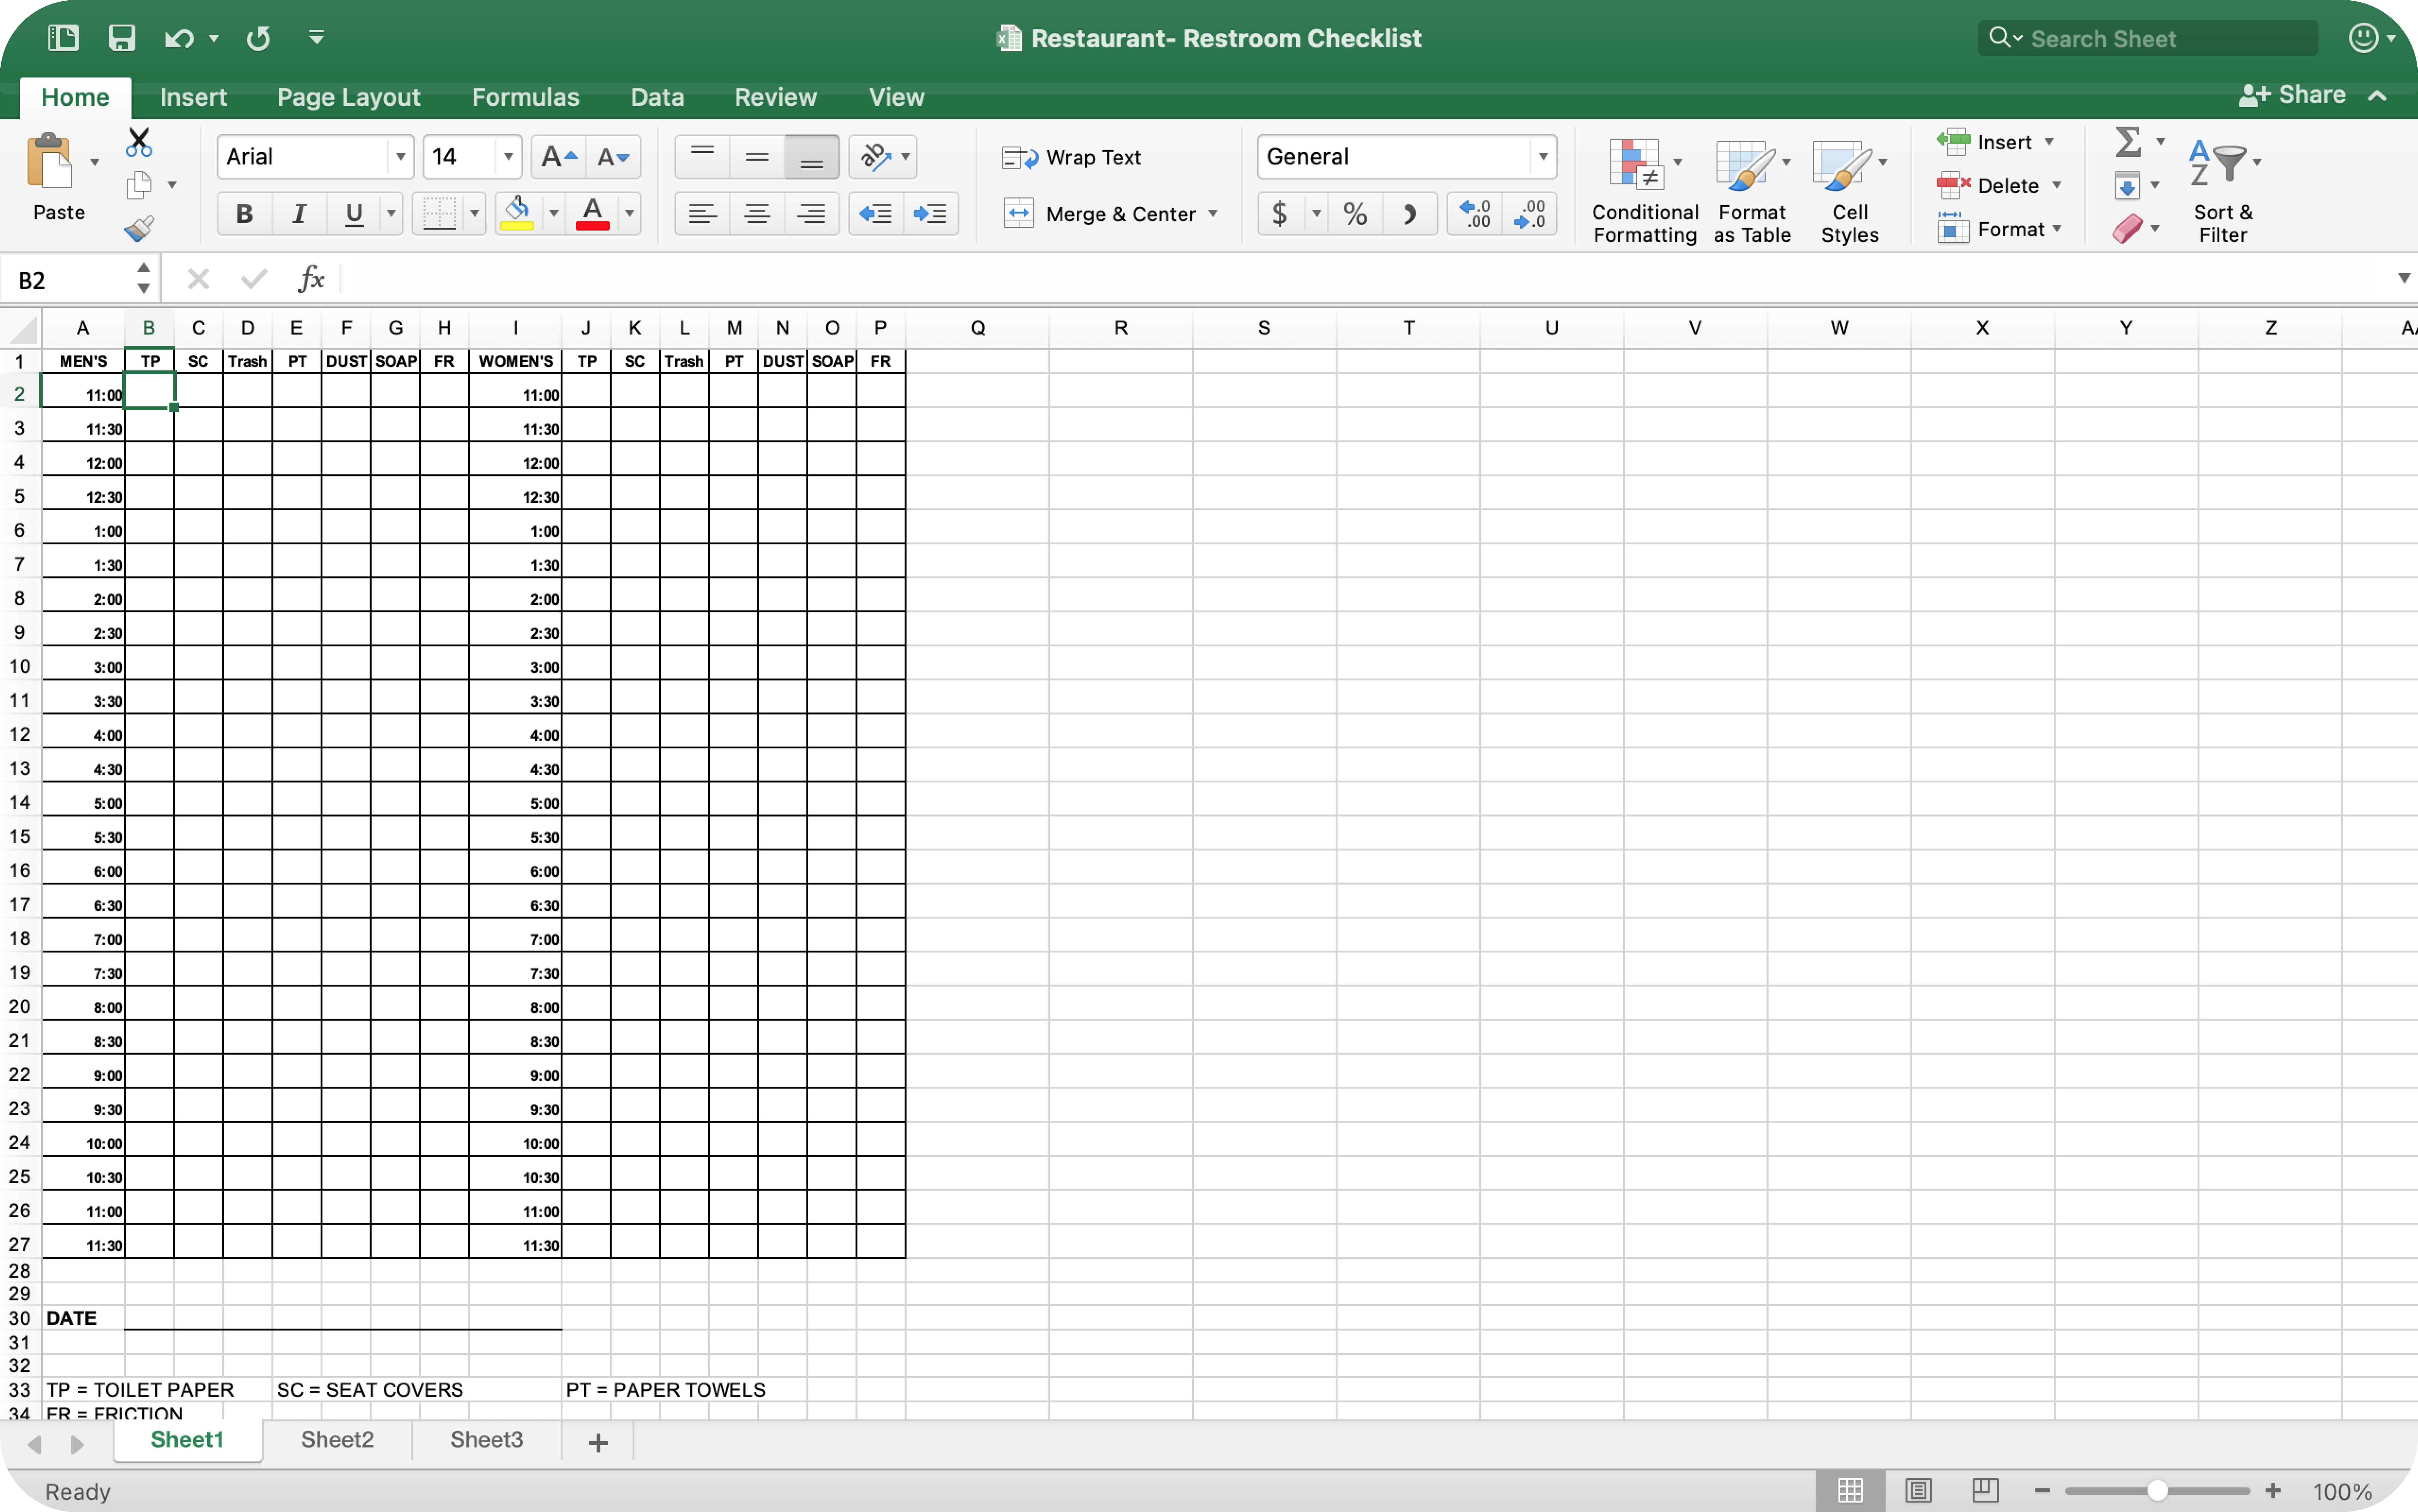
Task: Click the percent style icon
Action: 1355,214
